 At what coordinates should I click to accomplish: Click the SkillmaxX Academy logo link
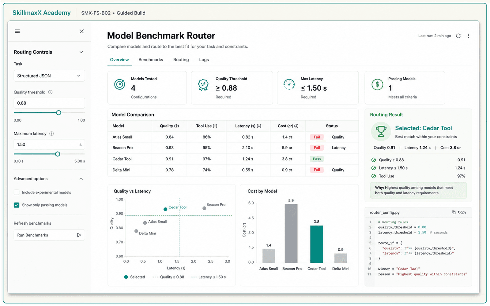[x=41, y=13]
